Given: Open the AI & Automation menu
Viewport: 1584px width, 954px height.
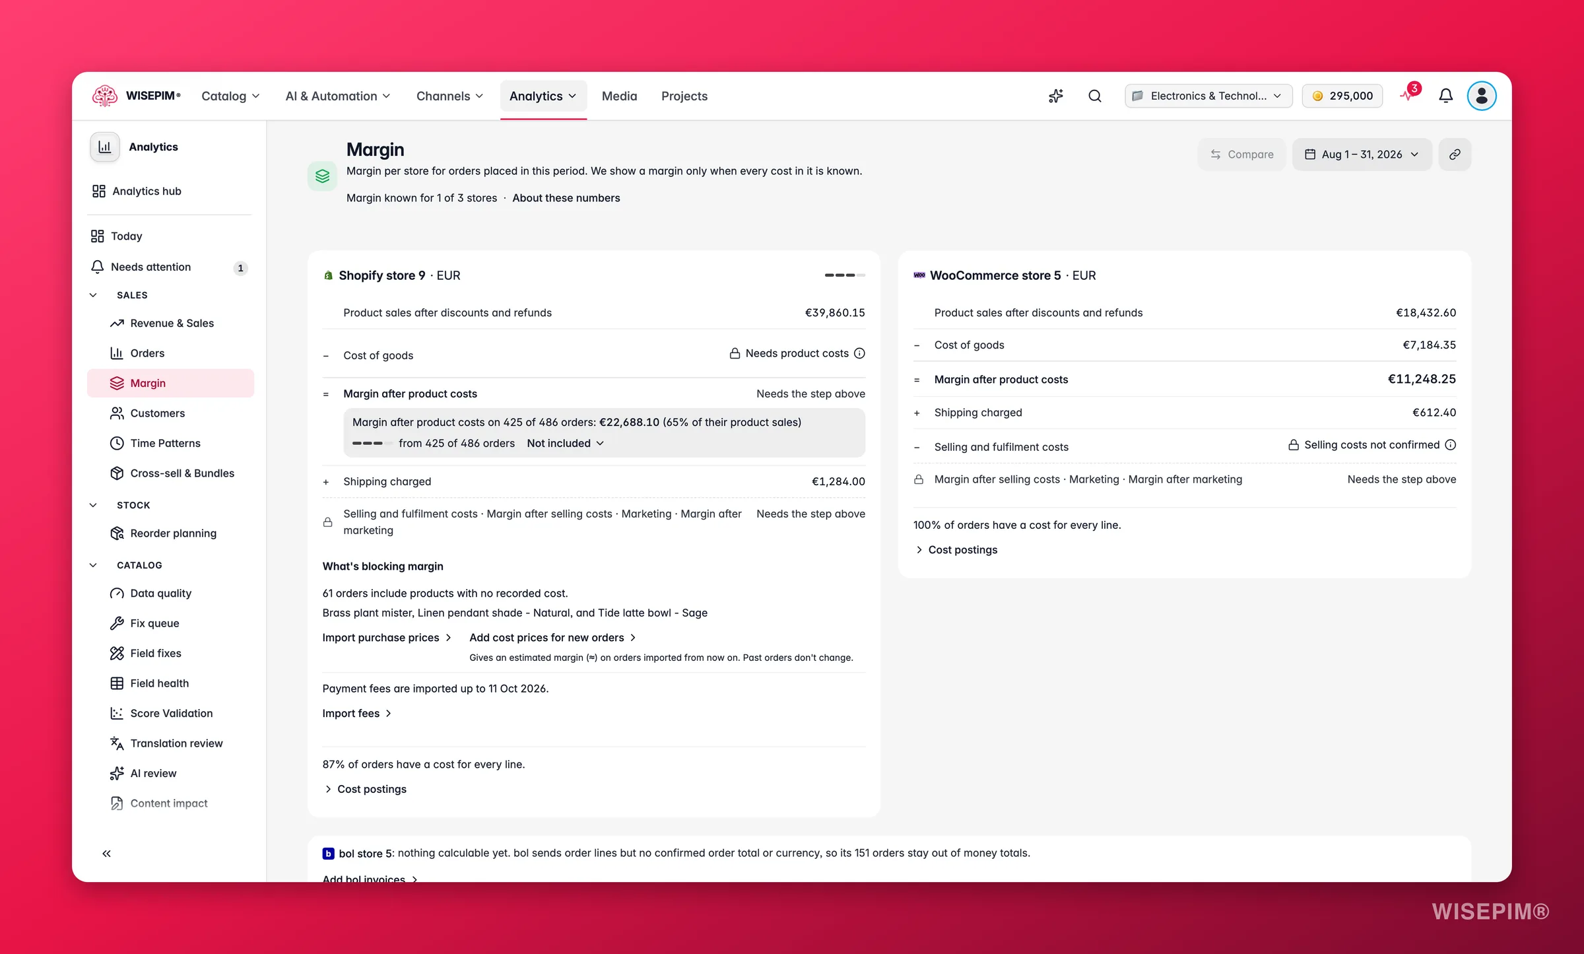Looking at the screenshot, I should point(337,96).
